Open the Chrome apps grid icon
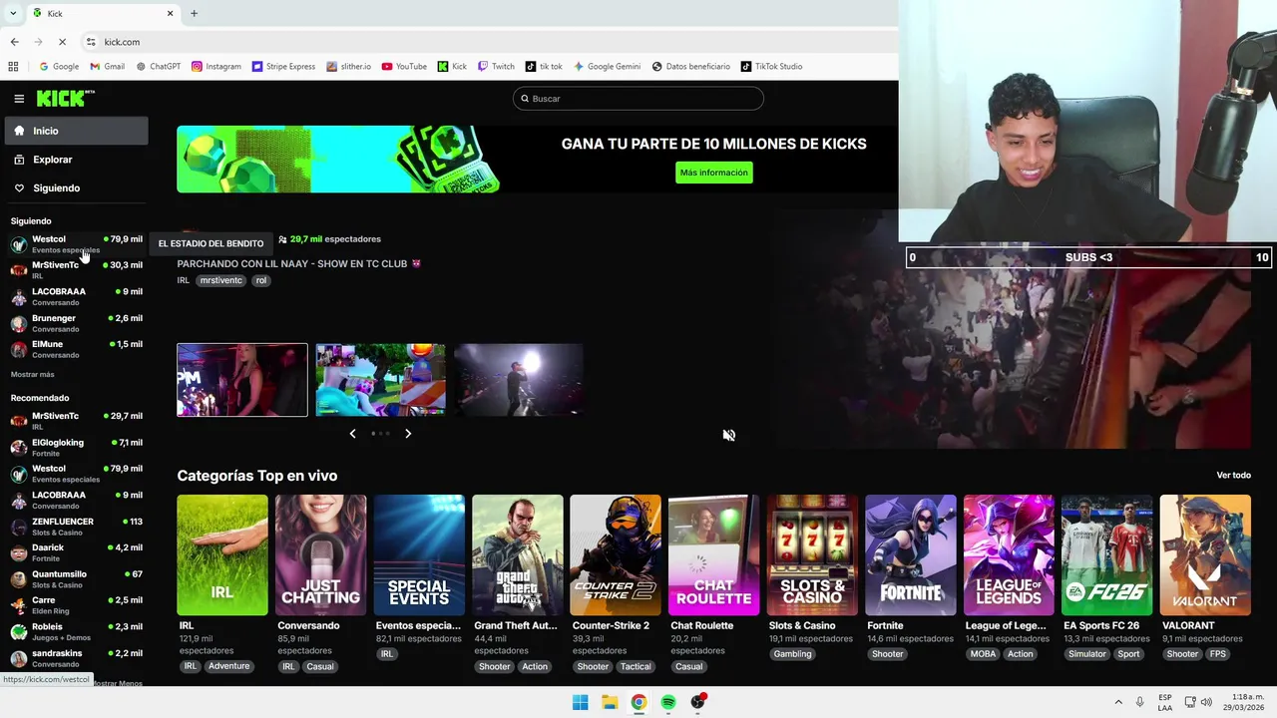 click(x=13, y=67)
